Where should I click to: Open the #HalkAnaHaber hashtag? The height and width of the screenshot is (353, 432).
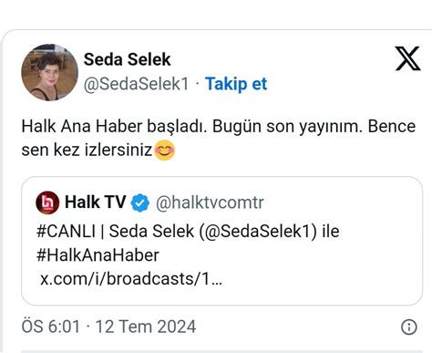(x=98, y=254)
